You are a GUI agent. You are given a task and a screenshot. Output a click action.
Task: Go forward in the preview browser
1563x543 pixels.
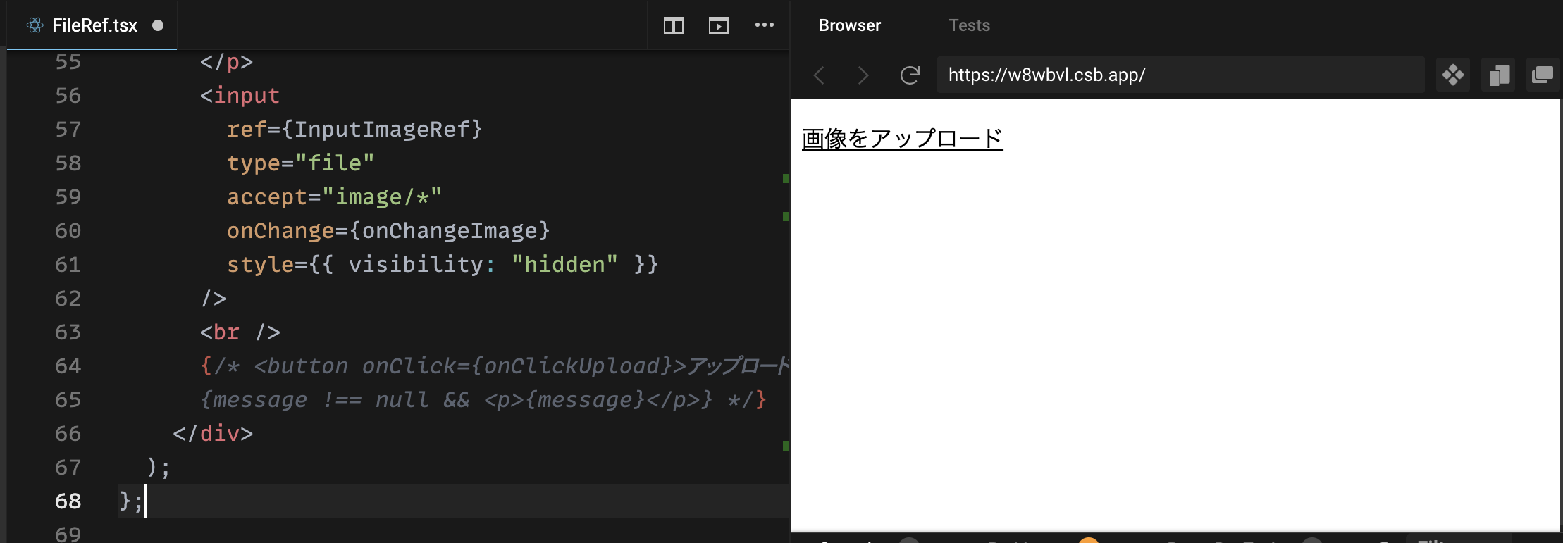(x=863, y=75)
